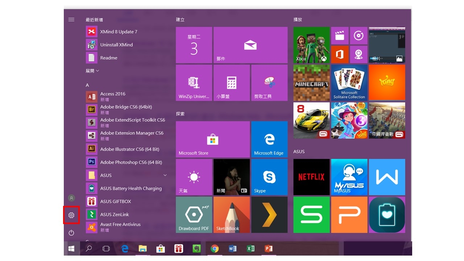Open Adobe Bridge CS6 (64bit)
This screenshot has height=261, width=464.
[x=126, y=110]
